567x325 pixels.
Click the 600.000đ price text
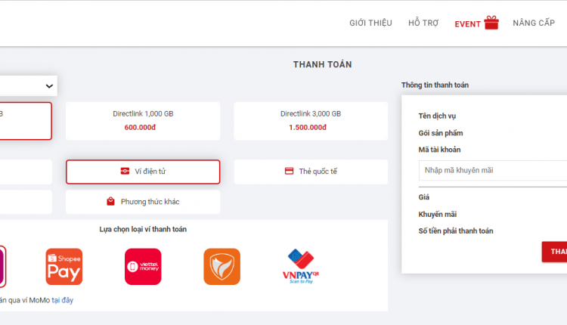tap(140, 127)
